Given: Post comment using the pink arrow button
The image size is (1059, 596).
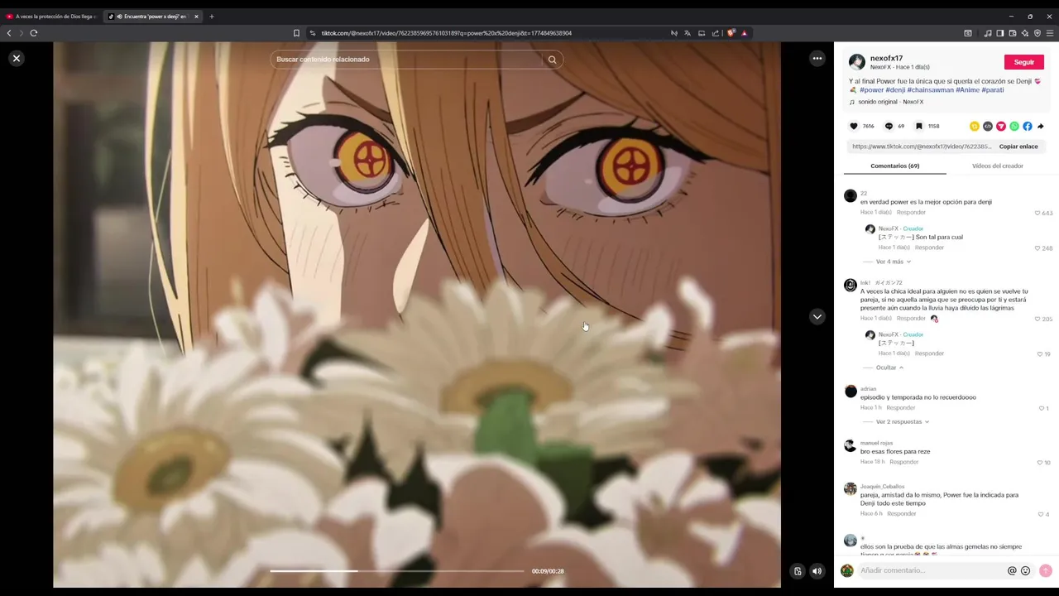Looking at the screenshot, I should click(x=1046, y=570).
